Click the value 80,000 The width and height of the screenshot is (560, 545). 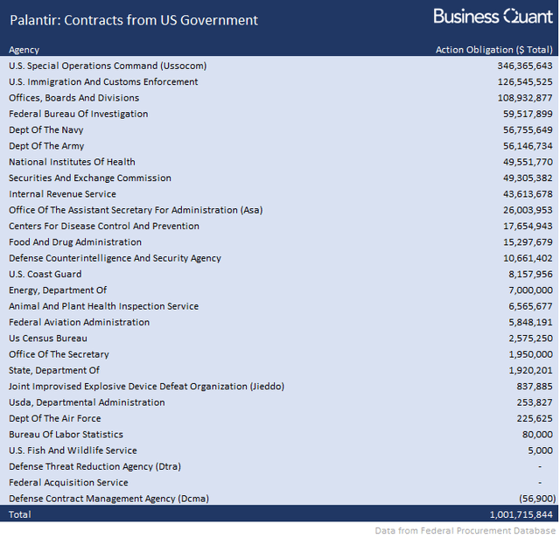click(x=537, y=435)
